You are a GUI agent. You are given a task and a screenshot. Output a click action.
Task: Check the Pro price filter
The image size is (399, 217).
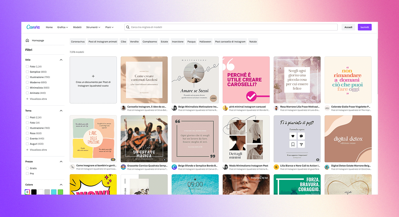point(27,174)
